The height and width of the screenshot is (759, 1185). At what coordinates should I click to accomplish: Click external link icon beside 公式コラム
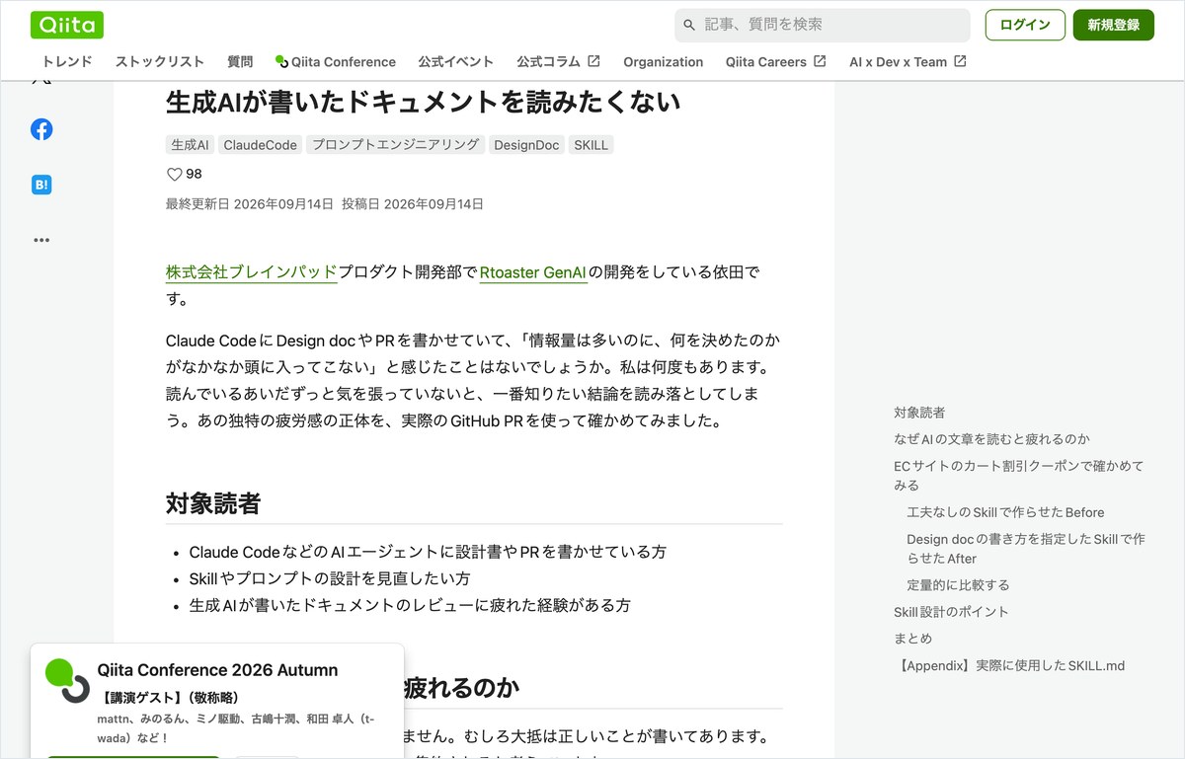click(x=593, y=61)
